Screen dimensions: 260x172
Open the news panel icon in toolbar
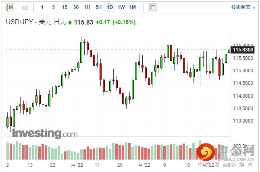(x=152, y=7)
